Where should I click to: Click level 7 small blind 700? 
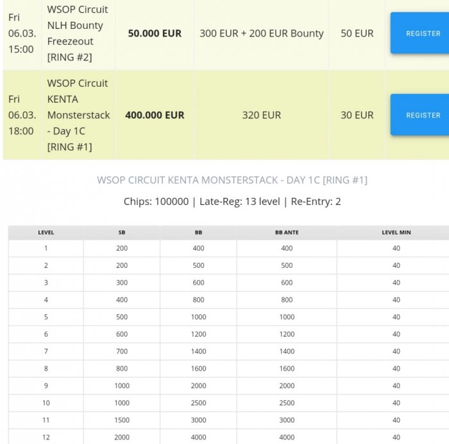(x=122, y=351)
